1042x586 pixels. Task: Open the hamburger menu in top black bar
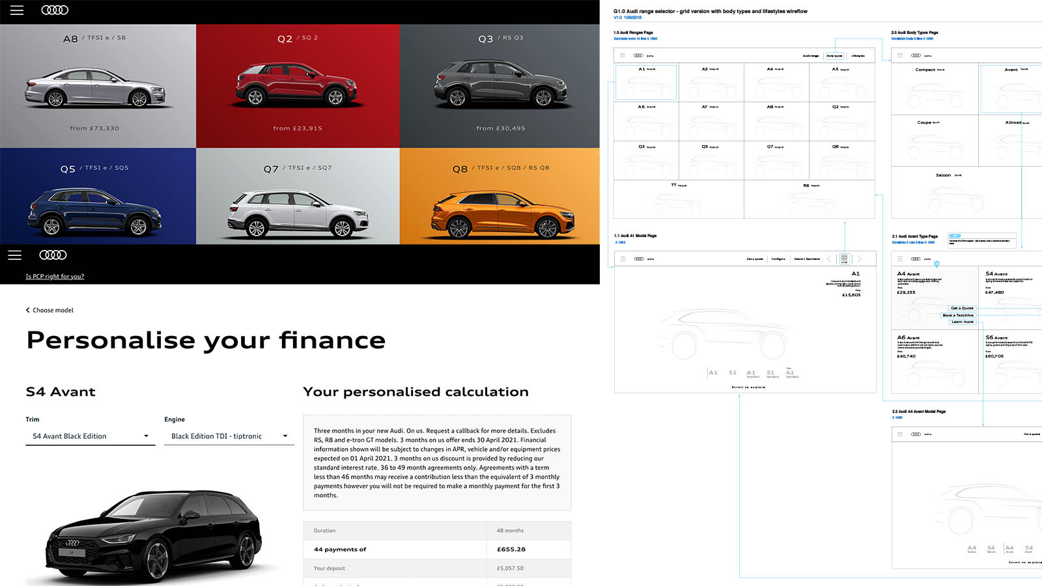[x=17, y=10]
